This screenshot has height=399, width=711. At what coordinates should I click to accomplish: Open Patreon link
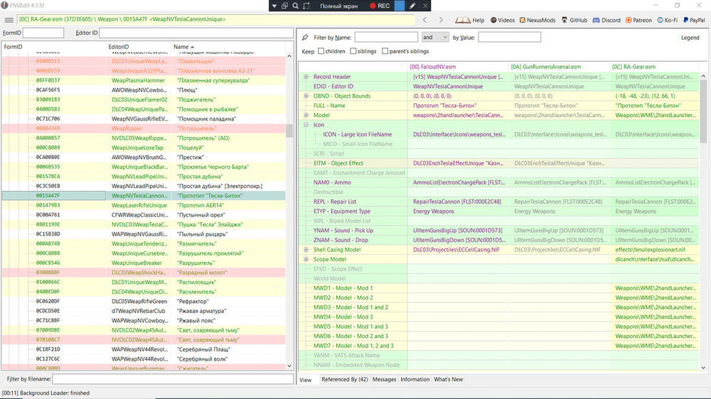pyautogui.click(x=638, y=20)
